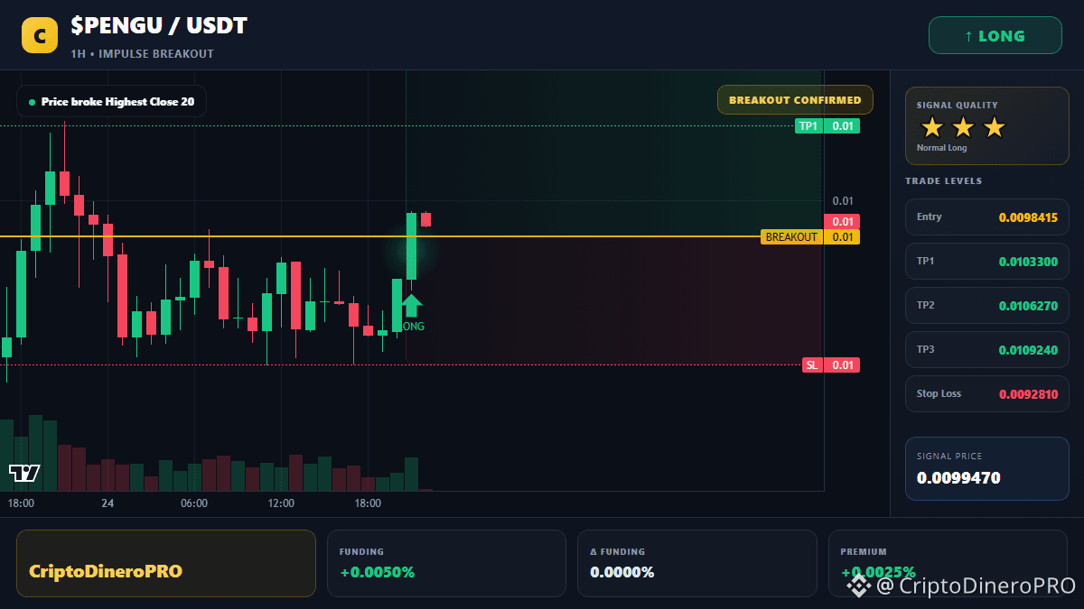Click the Premium +0.0025% card
Image resolution: width=1084 pixels, height=609 pixels.
(948, 563)
